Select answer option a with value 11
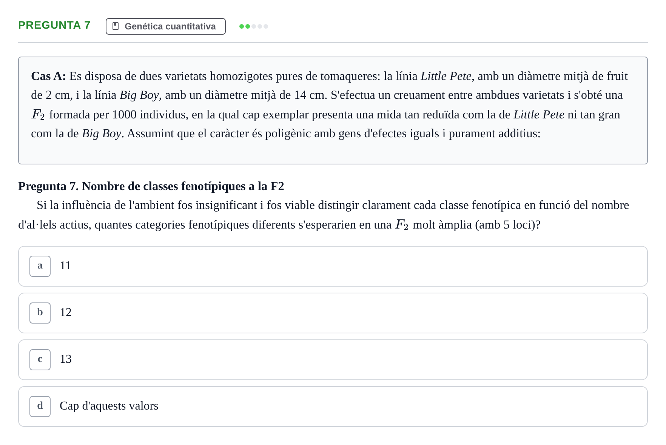Screen dimensions: 666x445 coord(333,266)
